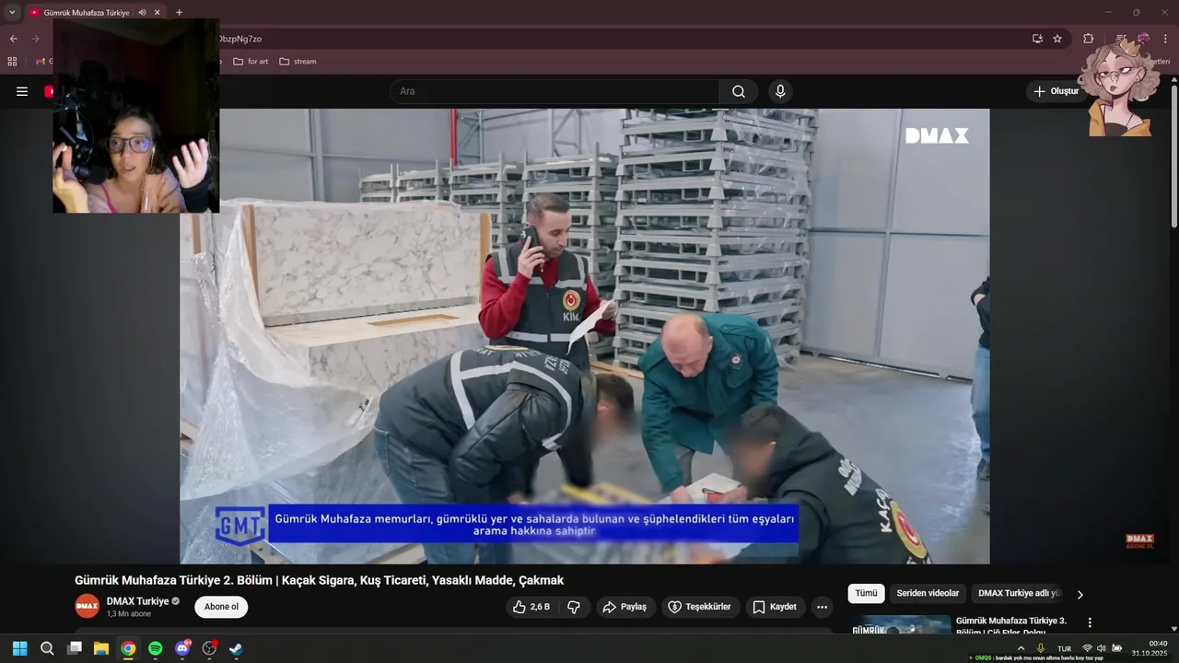
Task: Open the tab search dropdown arrow
Action: [12, 12]
